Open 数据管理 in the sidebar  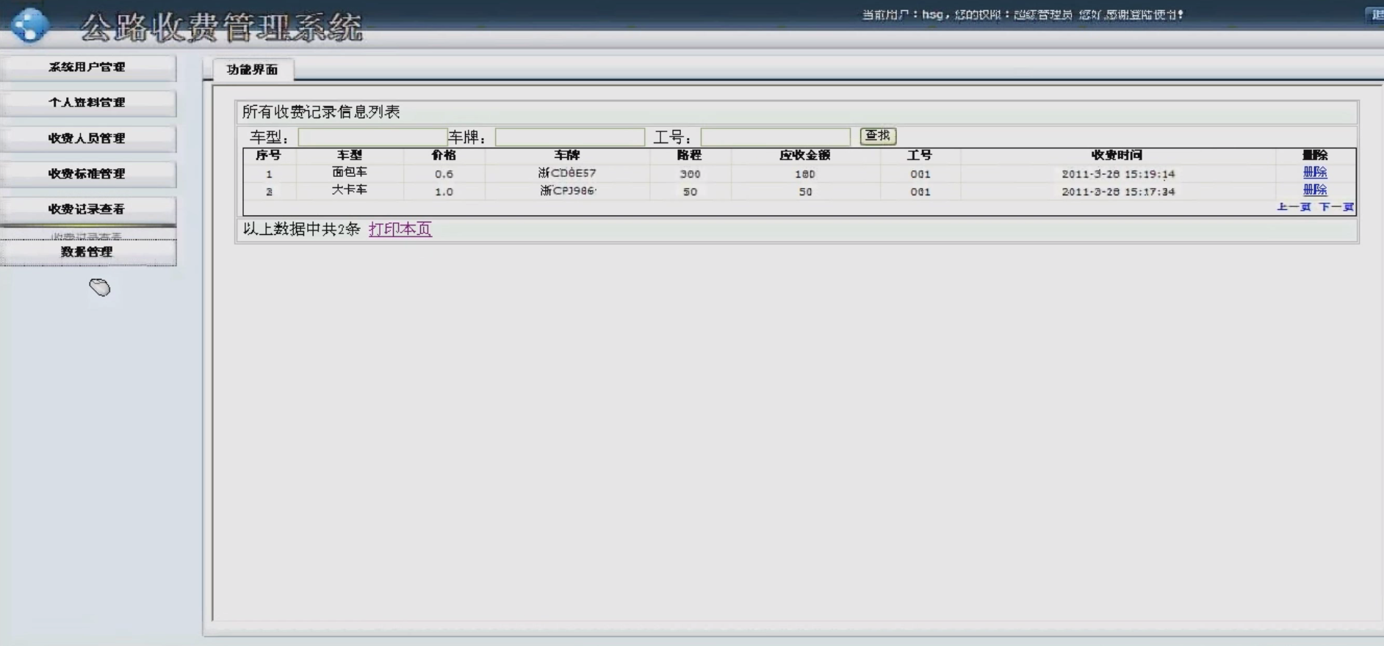click(x=87, y=252)
